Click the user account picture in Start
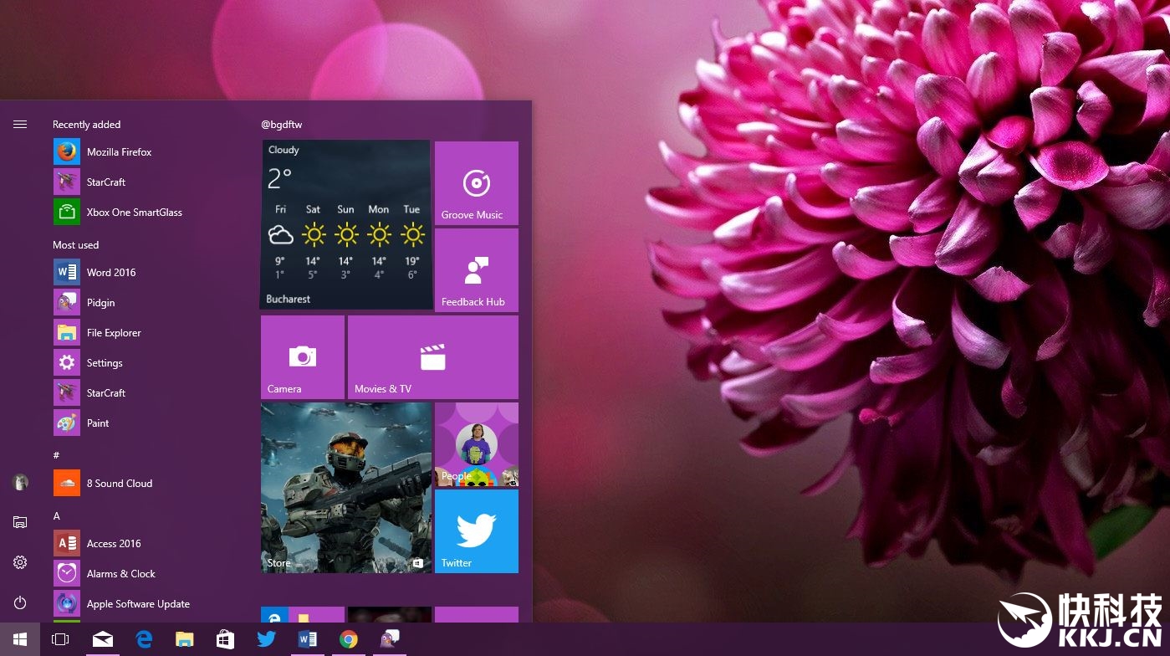The image size is (1170, 656). point(20,482)
